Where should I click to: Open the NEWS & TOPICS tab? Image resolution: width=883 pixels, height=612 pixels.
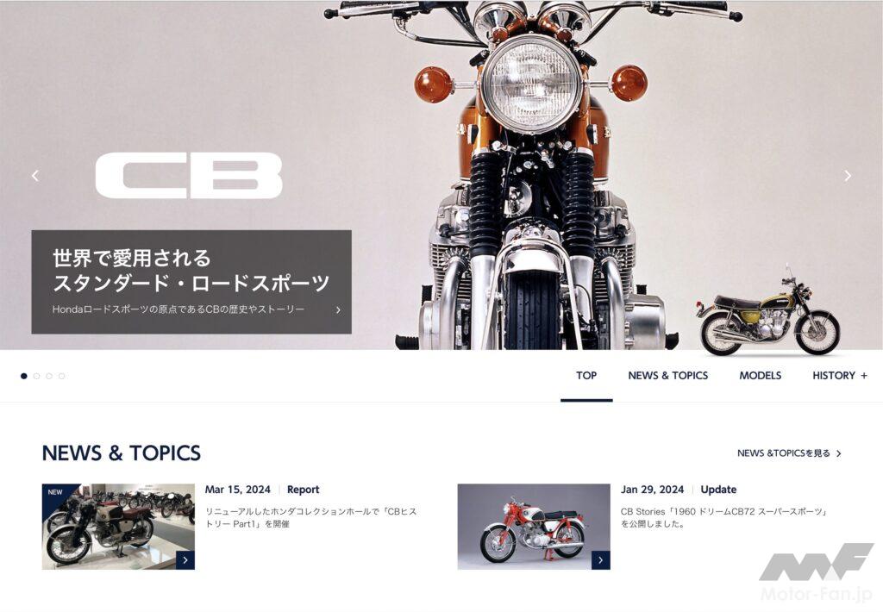pos(668,376)
